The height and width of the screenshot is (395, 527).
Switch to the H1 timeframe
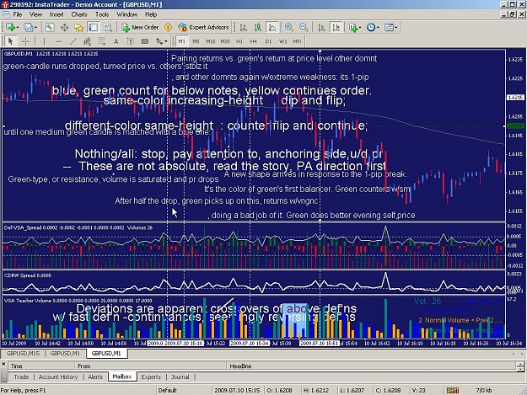click(x=239, y=41)
